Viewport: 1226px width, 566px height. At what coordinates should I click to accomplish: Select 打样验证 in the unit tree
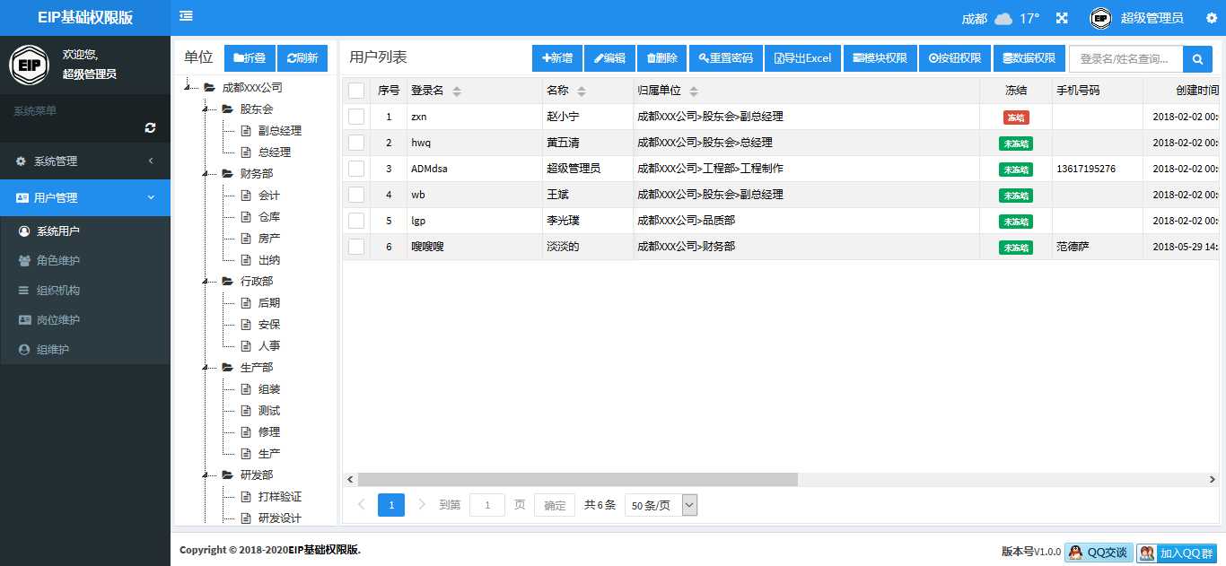pyautogui.click(x=279, y=497)
